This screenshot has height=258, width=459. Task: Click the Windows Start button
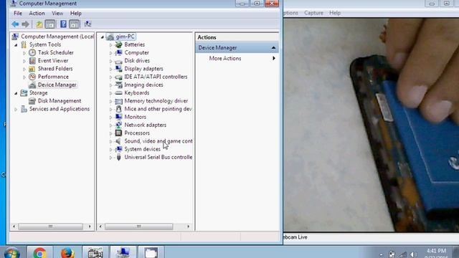11,253
